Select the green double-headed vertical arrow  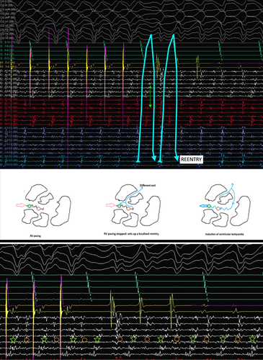point(150,96)
